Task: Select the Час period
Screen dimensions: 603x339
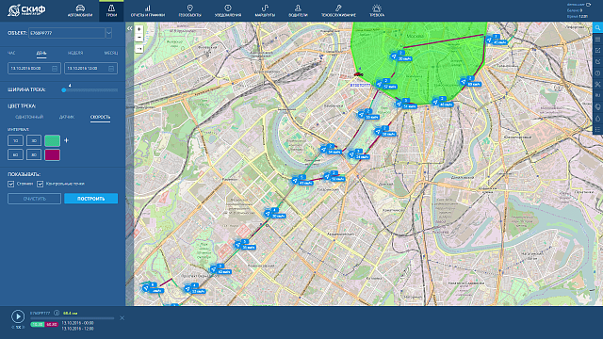Action: (11, 53)
